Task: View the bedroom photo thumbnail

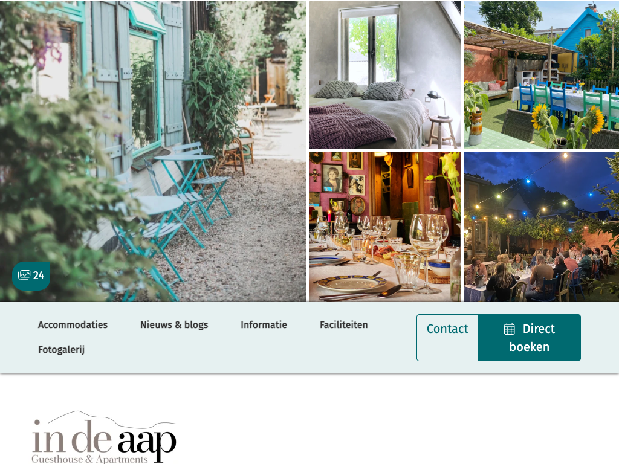Action: 385,74
